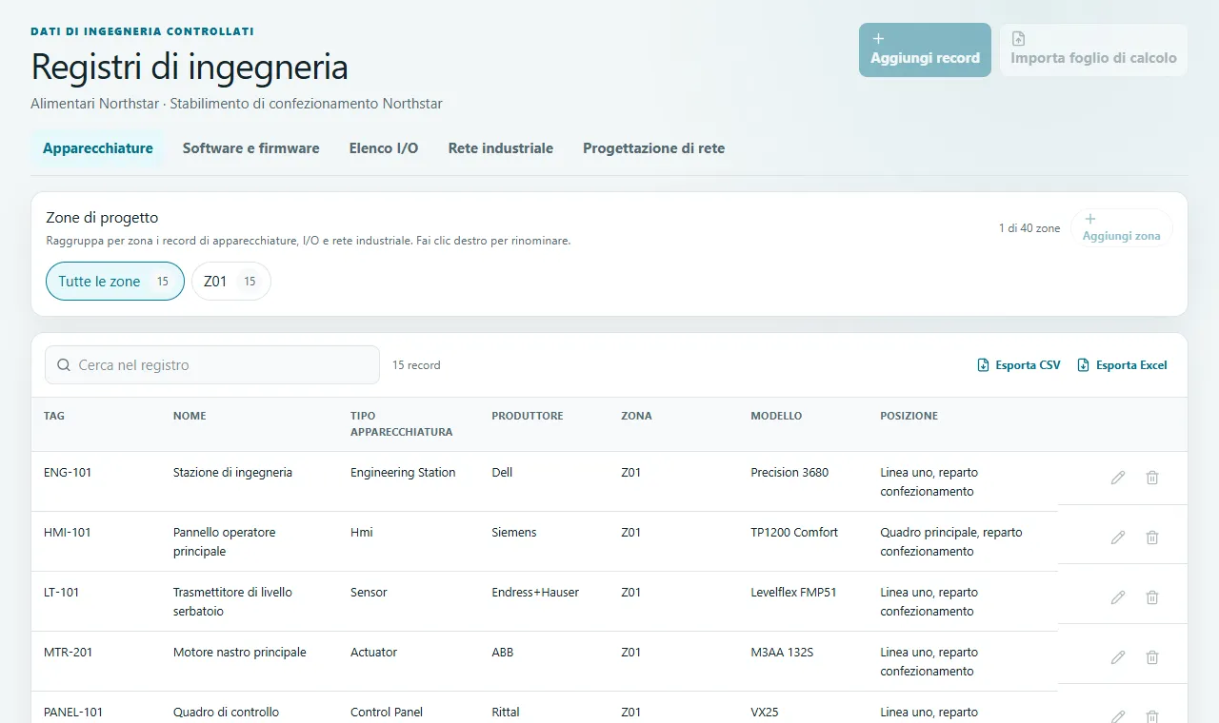Delete the MTR-201 record trash icon
This screenshot has height=723, width=1219.
(x=1152, y=657)
